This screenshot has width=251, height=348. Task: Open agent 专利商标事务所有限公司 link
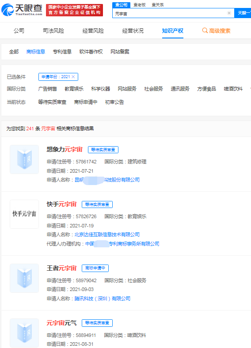(122, 244)
